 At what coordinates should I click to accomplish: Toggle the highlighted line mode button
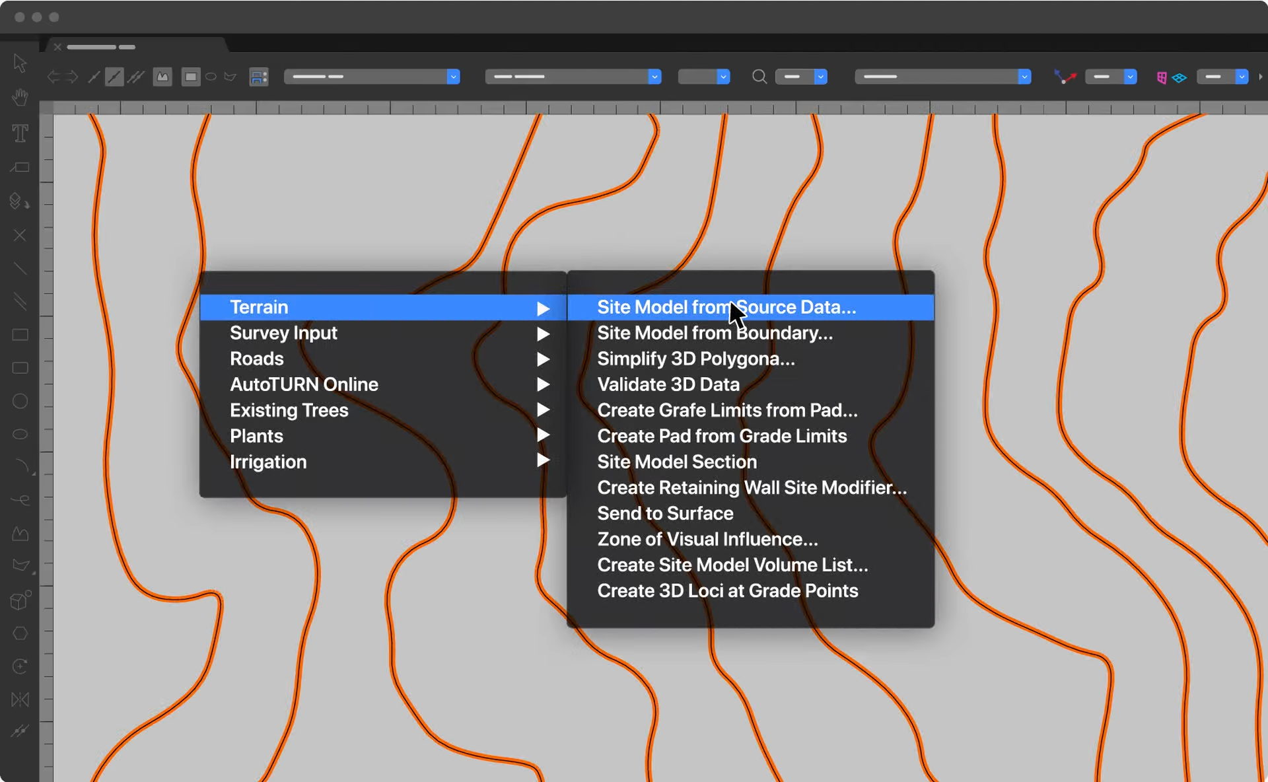114,77
